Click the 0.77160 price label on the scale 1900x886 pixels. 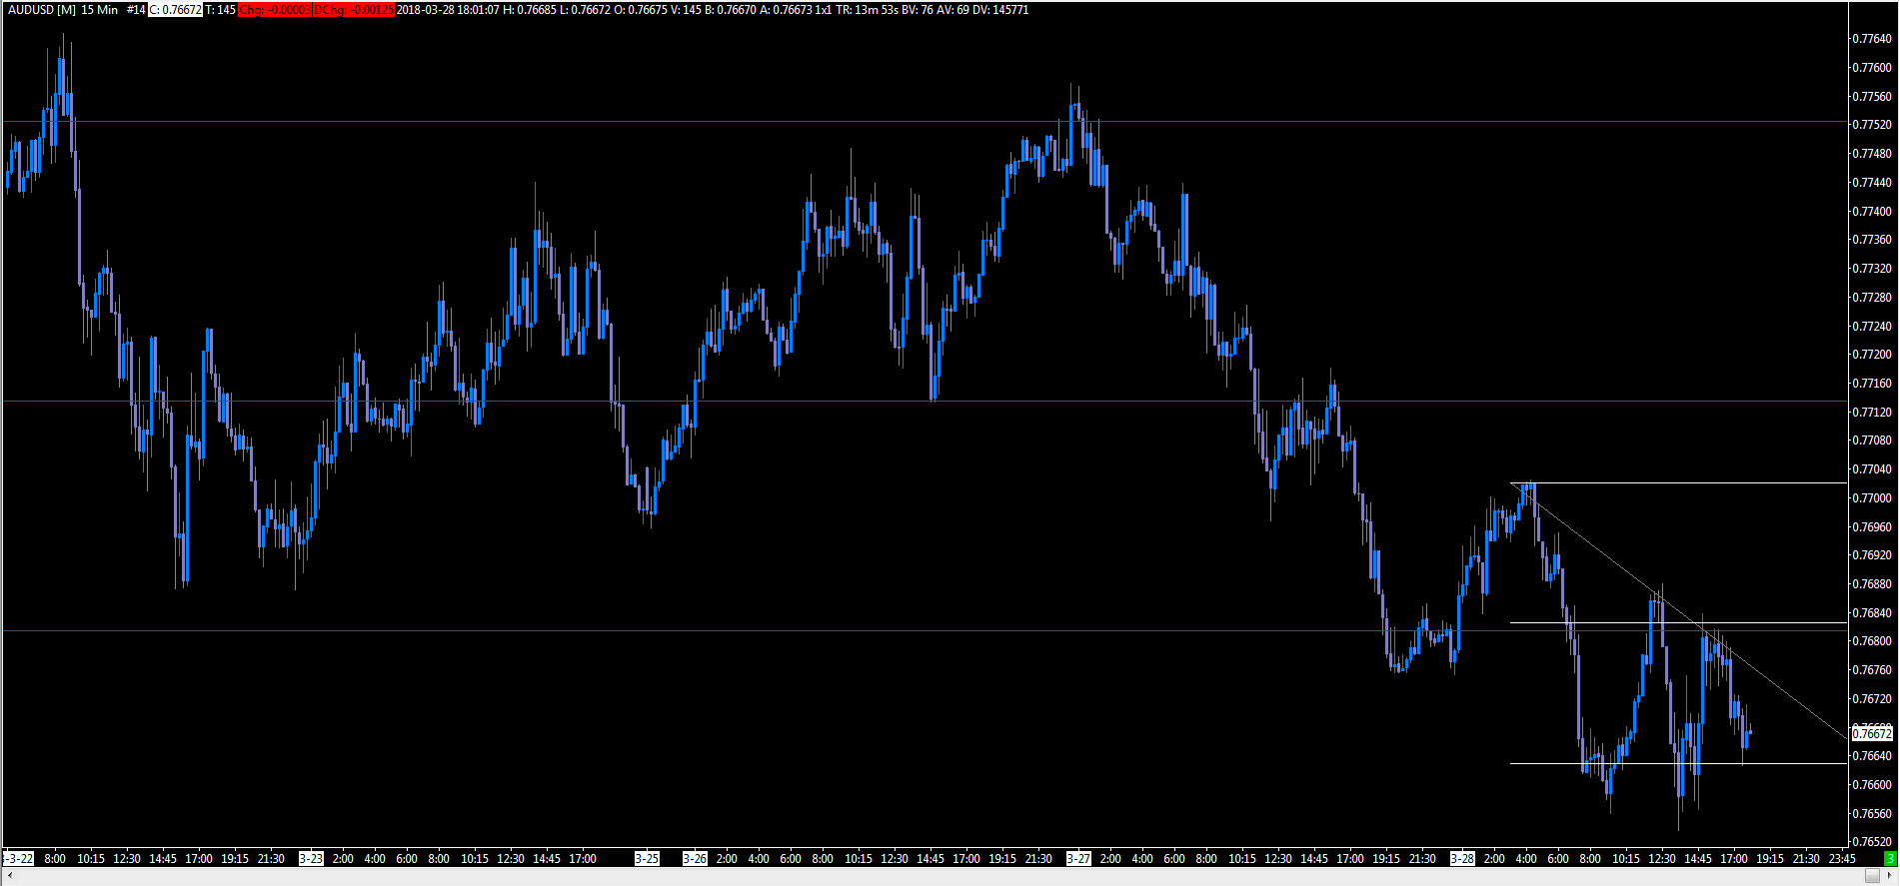pyautogui.click(x=1872, y=384)
